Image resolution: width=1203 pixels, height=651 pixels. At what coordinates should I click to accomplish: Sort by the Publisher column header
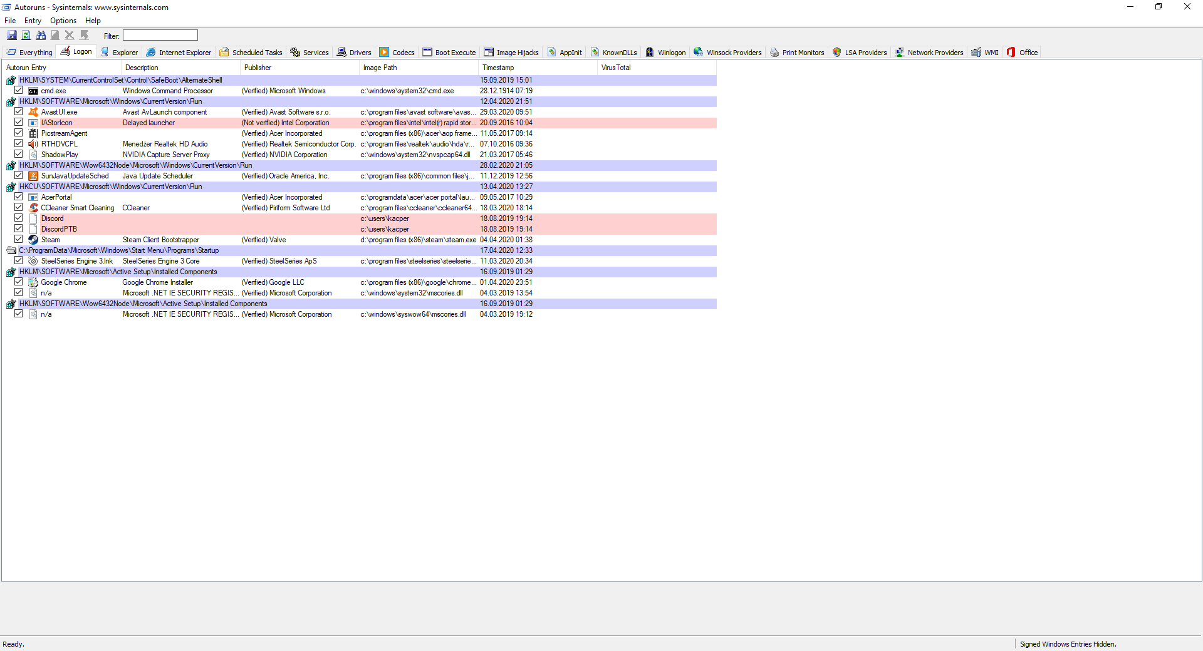click(299, 68)
